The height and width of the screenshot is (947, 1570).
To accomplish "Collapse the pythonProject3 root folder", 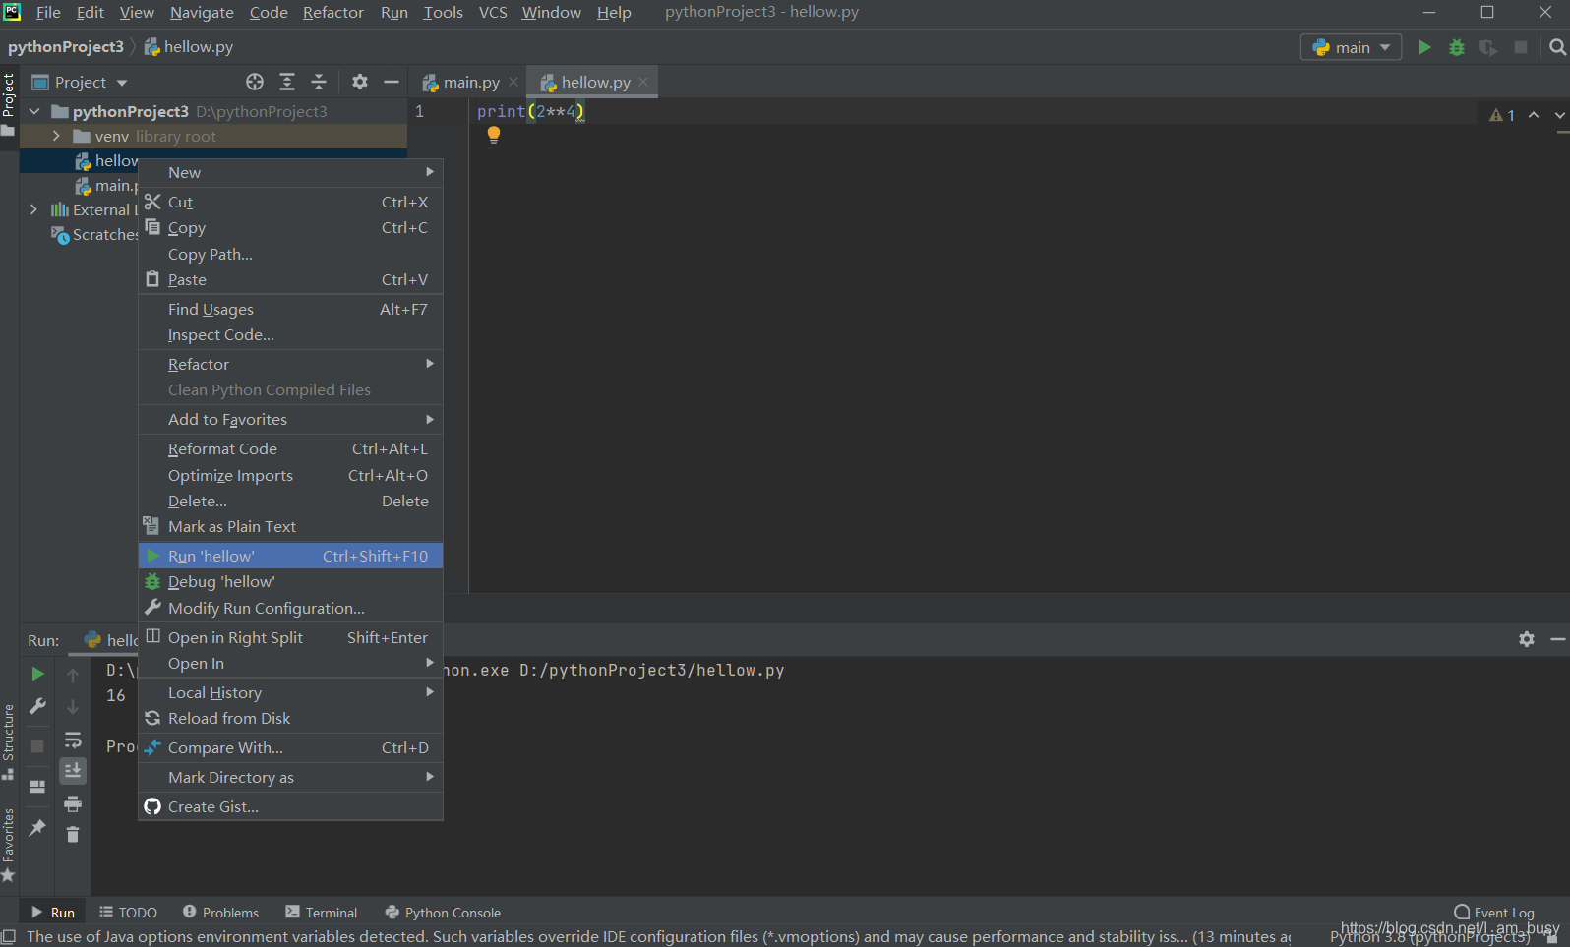I will tap(35, 111).
